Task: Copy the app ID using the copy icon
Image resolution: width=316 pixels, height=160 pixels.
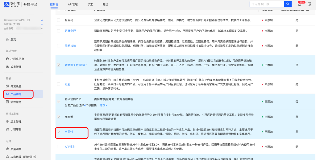Action: tap(28, 20)
